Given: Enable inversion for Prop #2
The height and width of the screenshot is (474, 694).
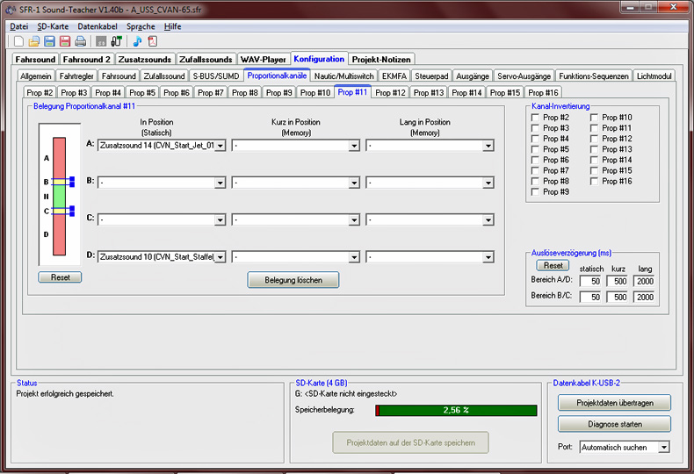Looking at the screenshot, I should coord(535,118).
